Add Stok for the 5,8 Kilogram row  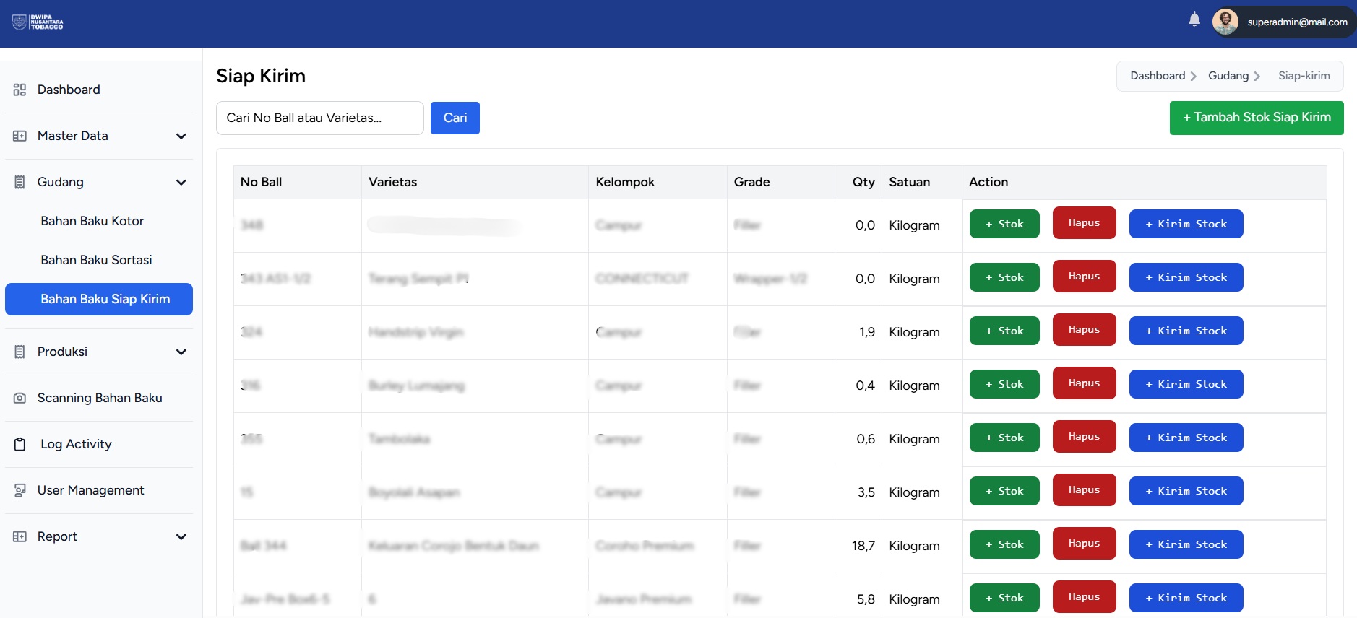(1004, 598)
